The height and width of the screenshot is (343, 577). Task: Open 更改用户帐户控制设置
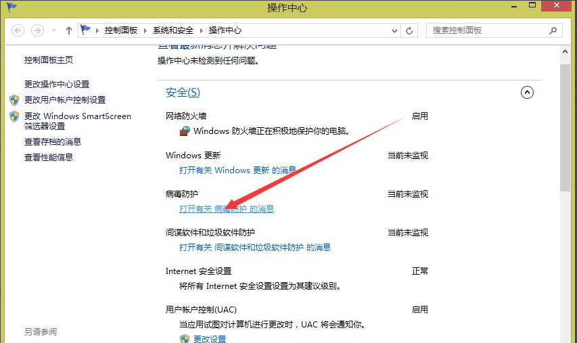click(x=65, y=99)
